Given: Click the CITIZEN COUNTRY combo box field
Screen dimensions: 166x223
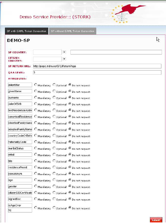Looking at the screenshot, I should point(47,59).
